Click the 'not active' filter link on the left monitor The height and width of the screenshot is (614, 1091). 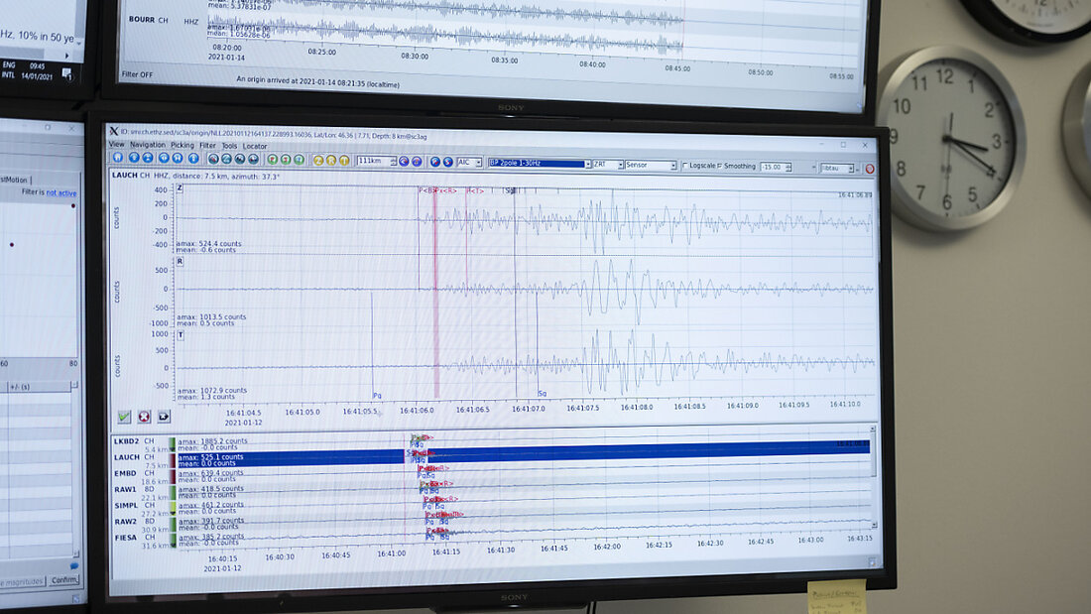(x=61, y=192)
